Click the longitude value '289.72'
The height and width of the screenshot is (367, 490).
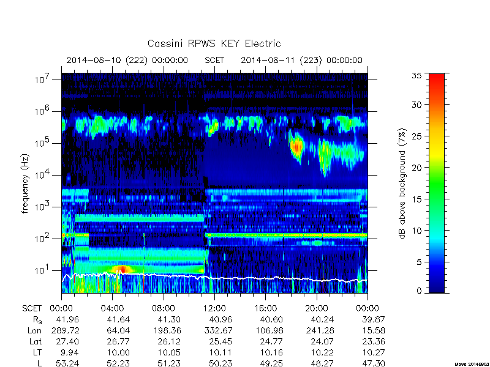point(65,330)
